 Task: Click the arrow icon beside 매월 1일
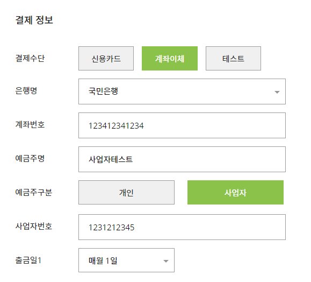166,261
